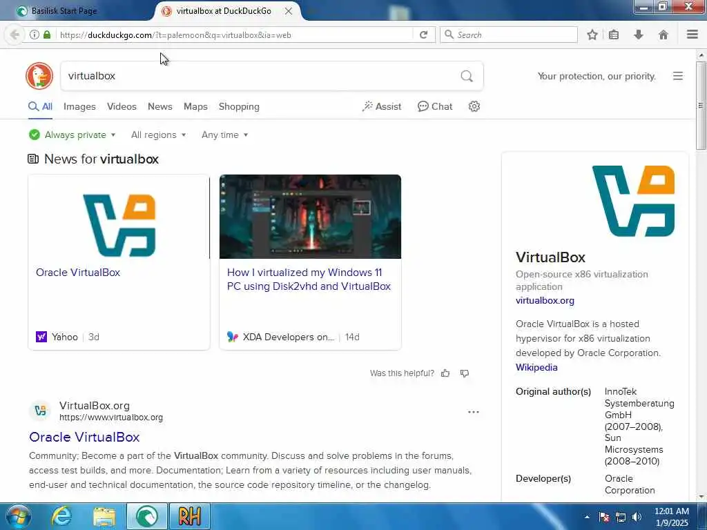Image resolution: width=707 pixels, height=530 pixels.
Task: Click VirtualBox logo in info panel
Action: (633, 201)
